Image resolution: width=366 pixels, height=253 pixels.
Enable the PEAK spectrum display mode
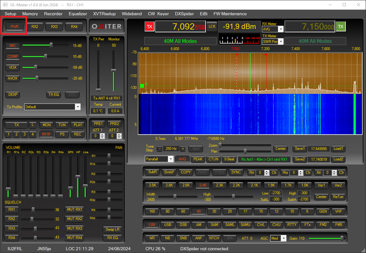pyautogui.click(x=198, y=159)
